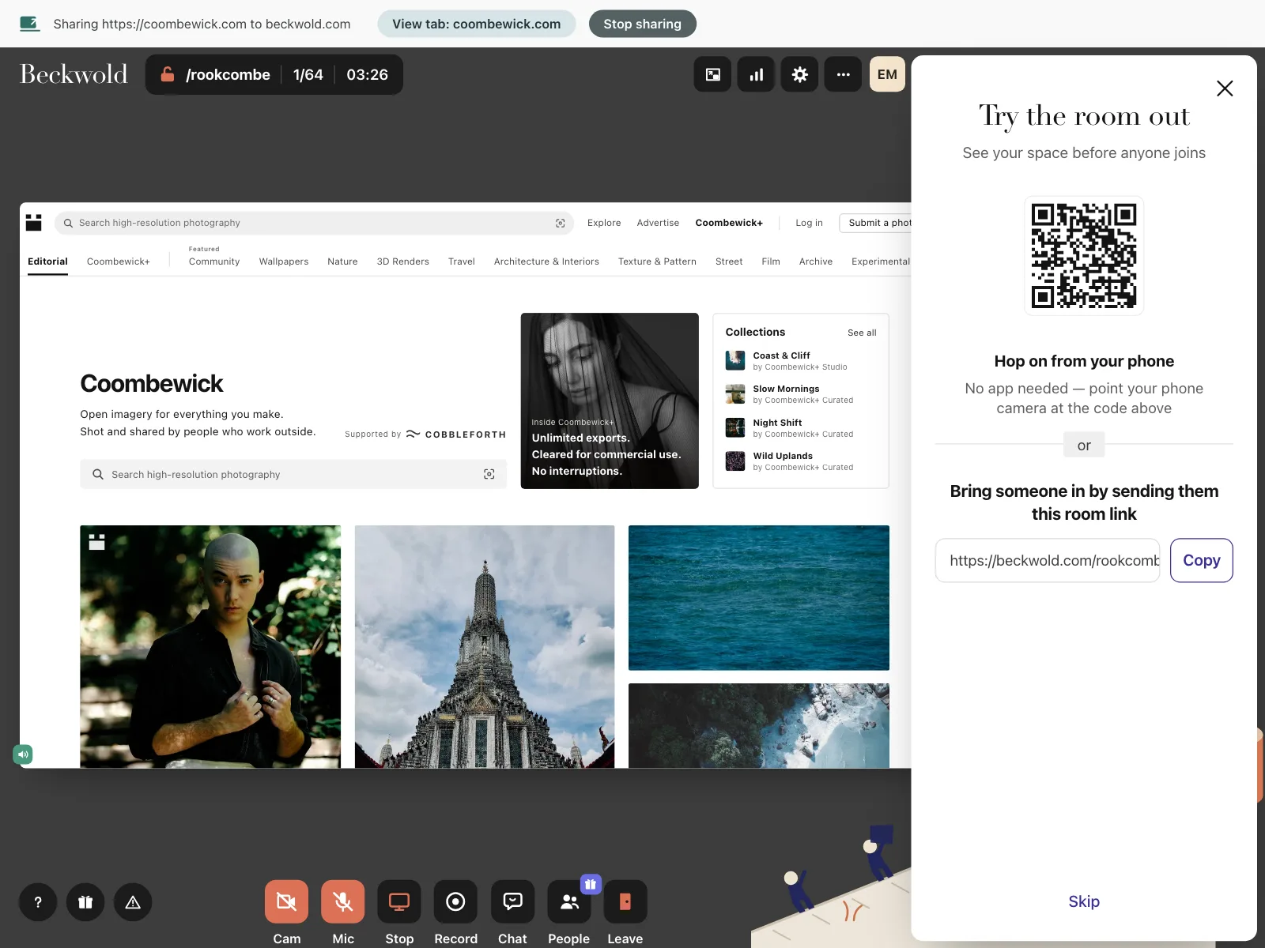1265x948 pixels.
Task: Open the more options ellipsis menu
Action: 844,74
